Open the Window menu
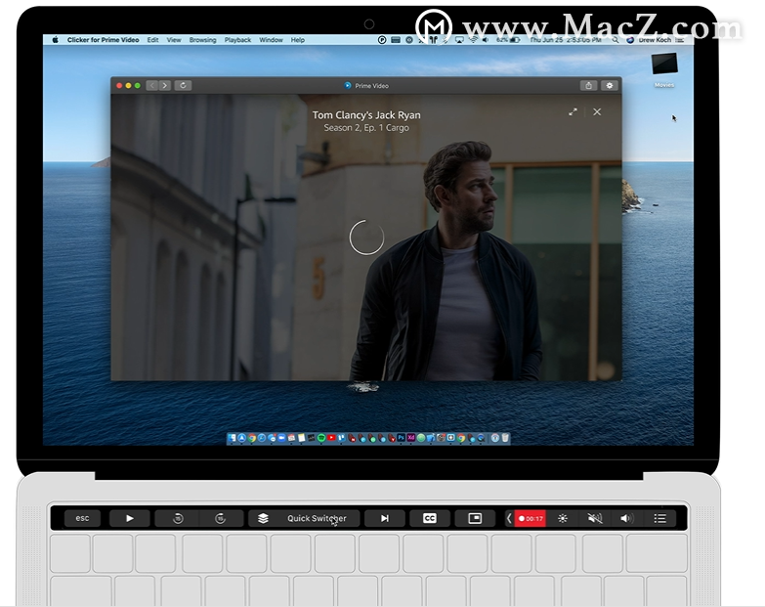765x607 pixels. point(271,40)
